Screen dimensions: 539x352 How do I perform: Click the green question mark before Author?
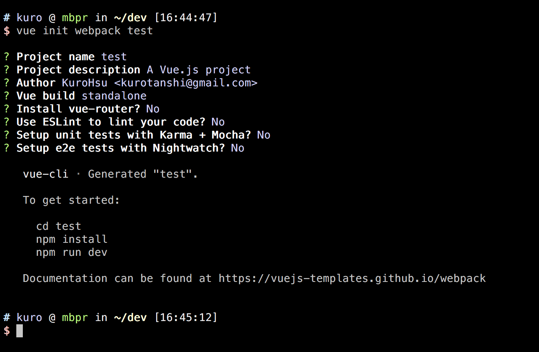pyautogui.click(x=7, y=83)
